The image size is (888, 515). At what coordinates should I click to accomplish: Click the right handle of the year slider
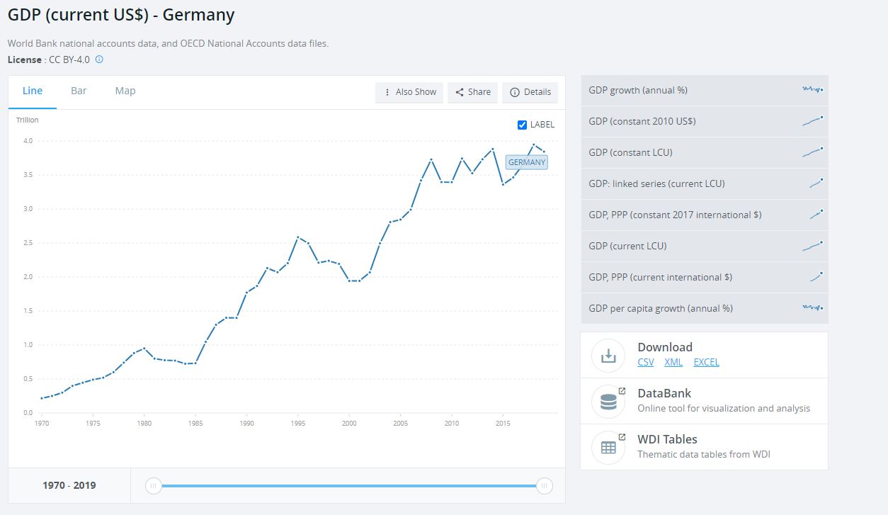[x=544, y=485]
